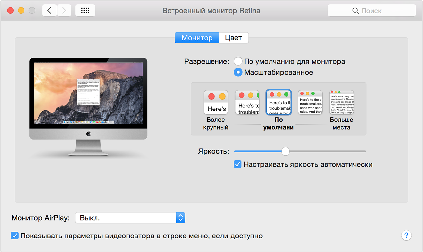Choose the fourth scaling thumbnail, left of 'Больше места'
The image size is (423, 252).
coord(310,102)
